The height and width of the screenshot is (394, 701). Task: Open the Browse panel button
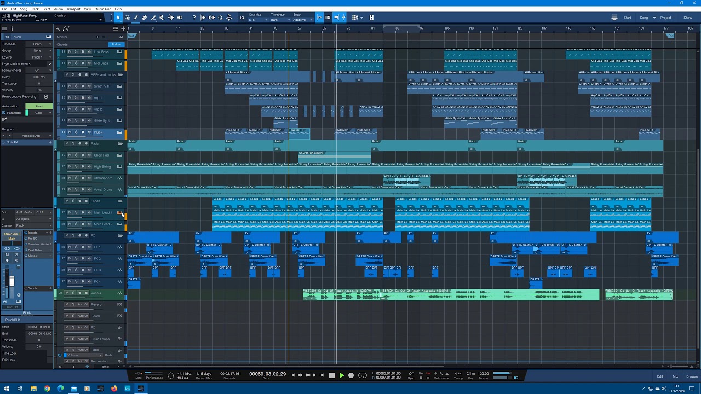click(x=692, y=376)
